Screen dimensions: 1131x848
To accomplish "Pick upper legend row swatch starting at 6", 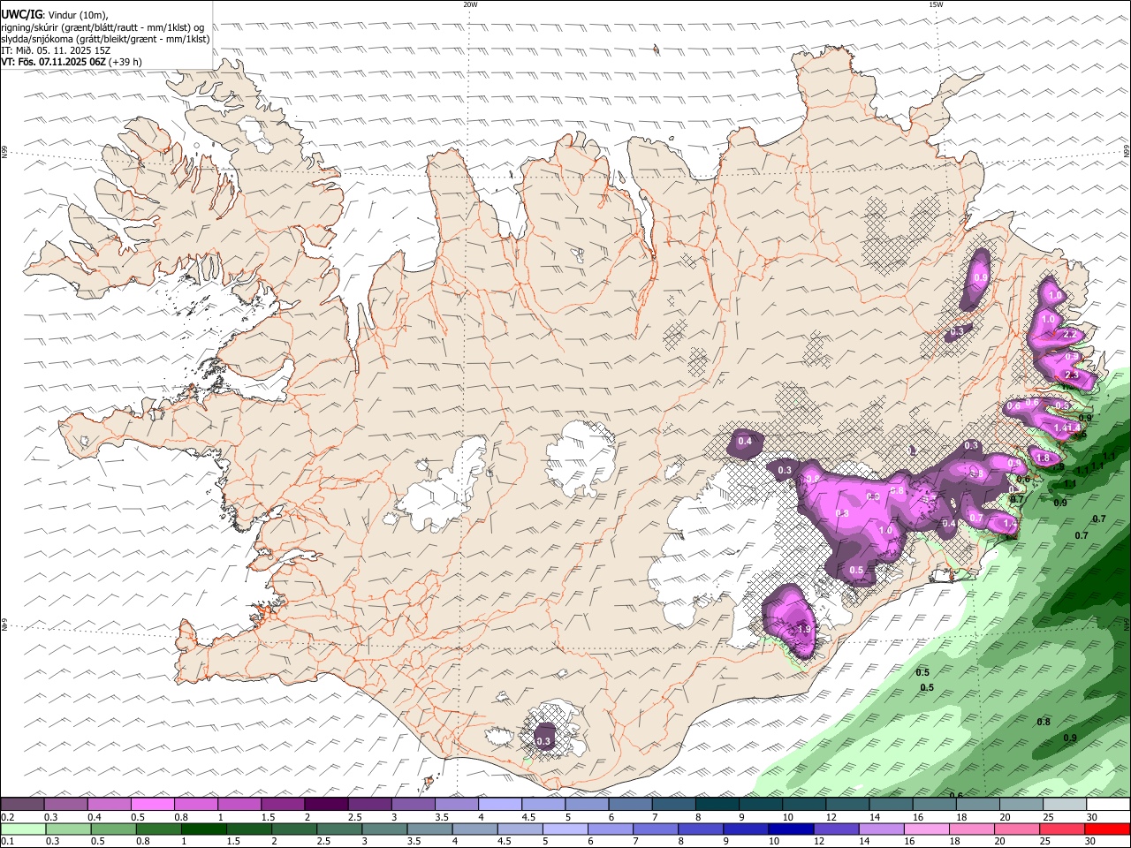I will point(630,804).
